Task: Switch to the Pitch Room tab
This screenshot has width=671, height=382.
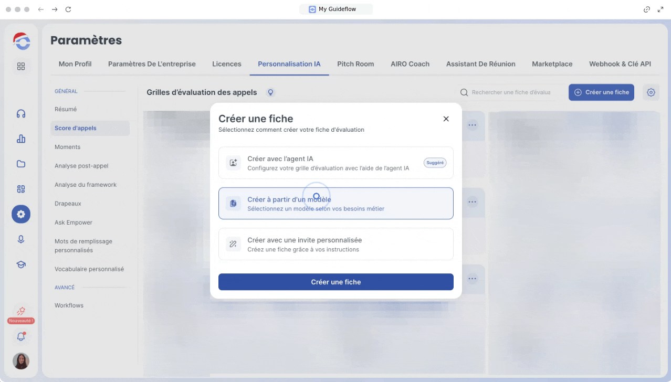Action: click(355, 64)
